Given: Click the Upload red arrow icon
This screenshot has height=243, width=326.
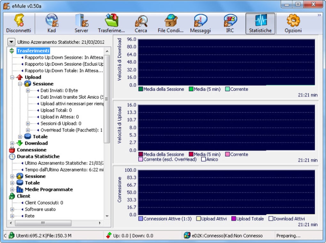Looking at the screenshot, I should pyautogui.click(x=19, y=77).
